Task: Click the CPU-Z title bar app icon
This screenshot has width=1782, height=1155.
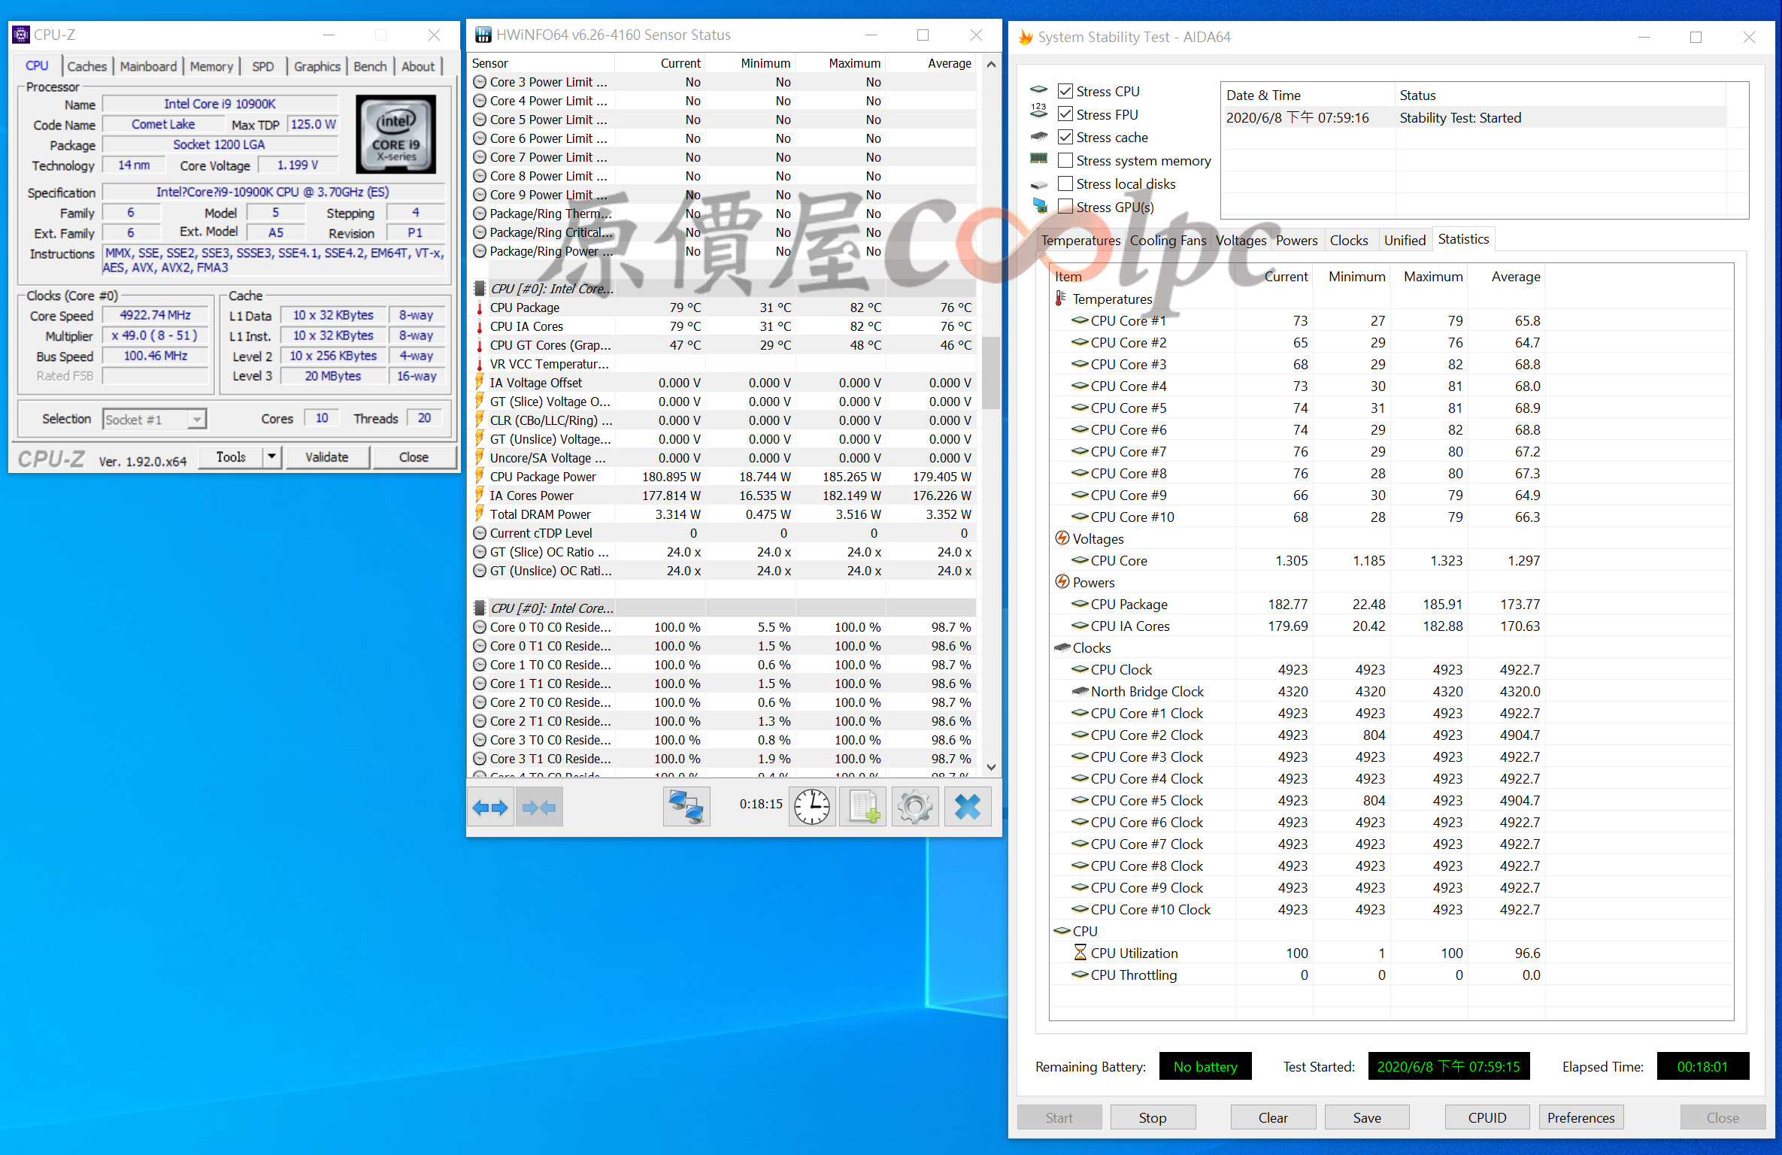Action: coord(21,35)
